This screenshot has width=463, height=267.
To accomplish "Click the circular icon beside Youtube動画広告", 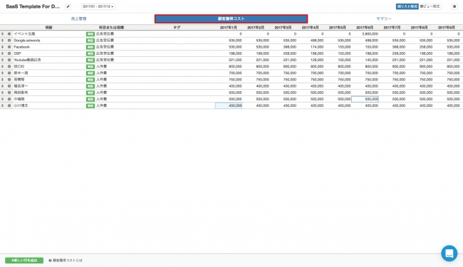I will [x=9, y=60].
